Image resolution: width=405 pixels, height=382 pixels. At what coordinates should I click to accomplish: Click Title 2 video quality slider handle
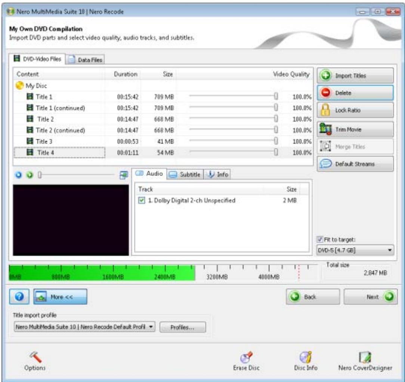(276, 118)
